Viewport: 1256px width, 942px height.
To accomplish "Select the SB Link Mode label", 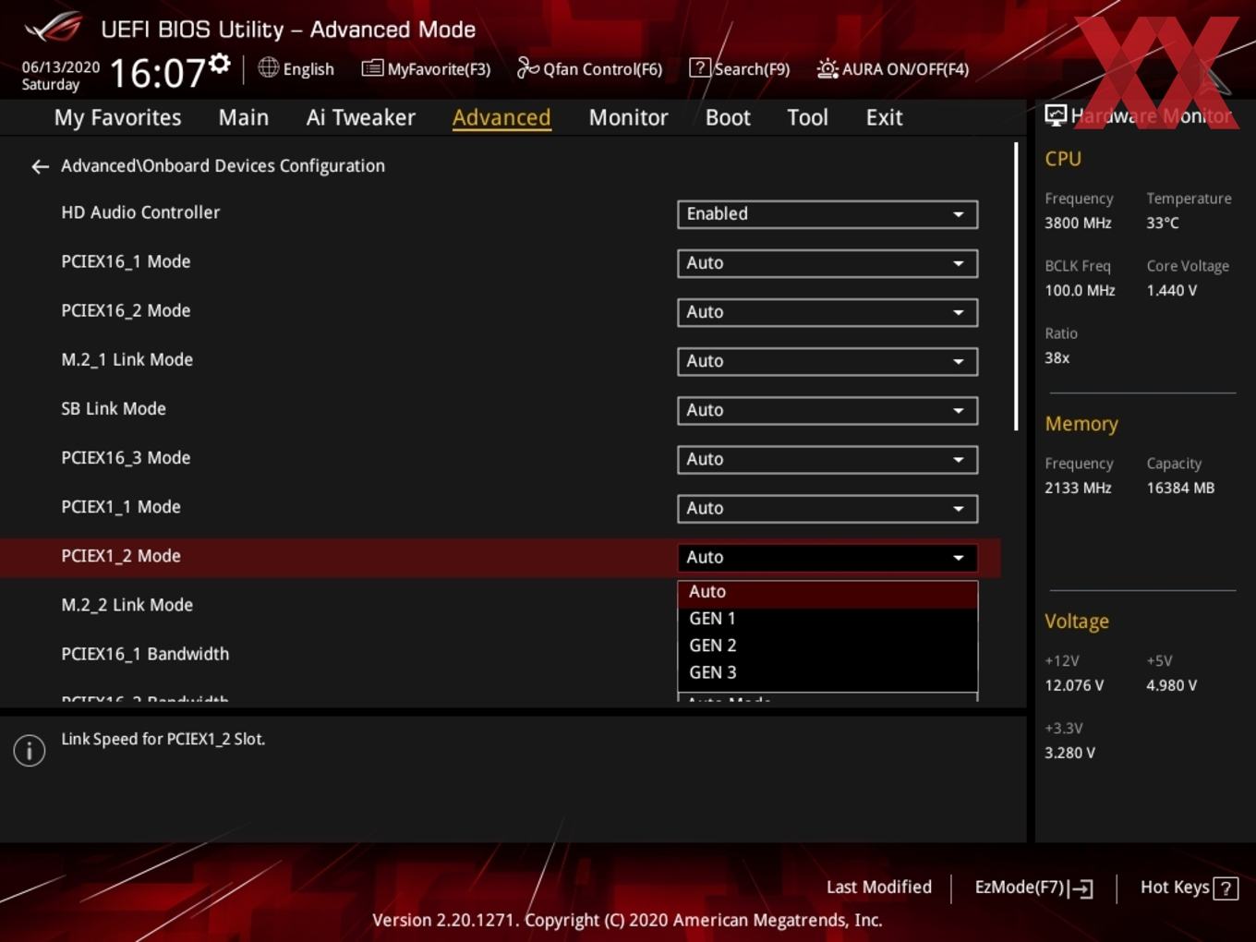I will click(114, 408).
